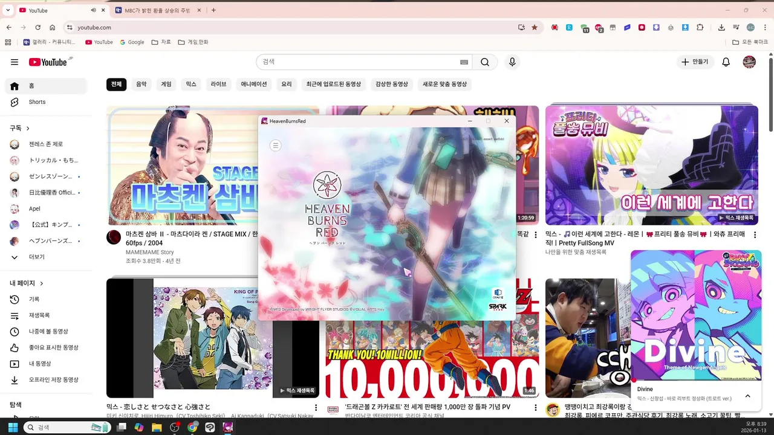The image size is (774, 435).
Task: Switch to the MBC news browser tab
Action: (x=157, y=10)
